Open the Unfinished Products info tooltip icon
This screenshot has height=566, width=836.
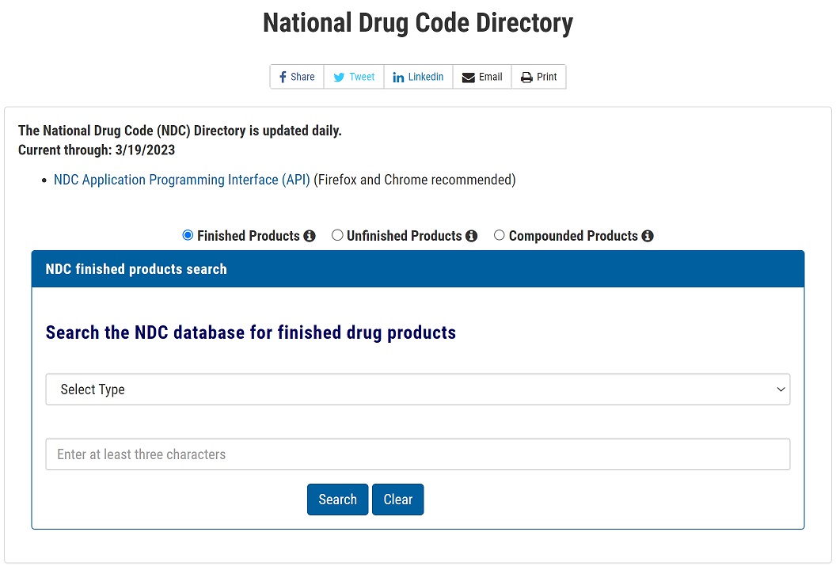pos(472,235)
